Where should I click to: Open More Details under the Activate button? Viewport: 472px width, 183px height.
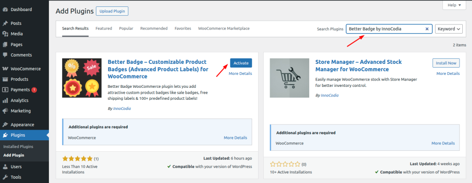pos(240,74)
